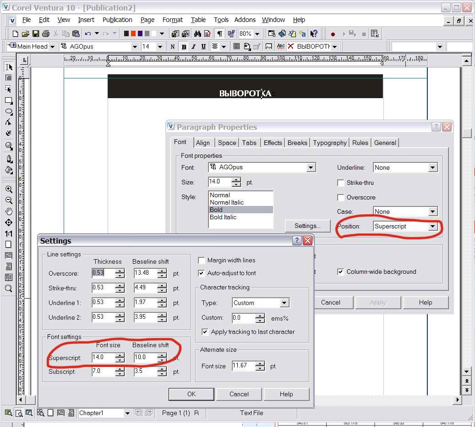Select the Outline pen tool
The height and width of the screenshot is (427, 475).
(9, 159)
